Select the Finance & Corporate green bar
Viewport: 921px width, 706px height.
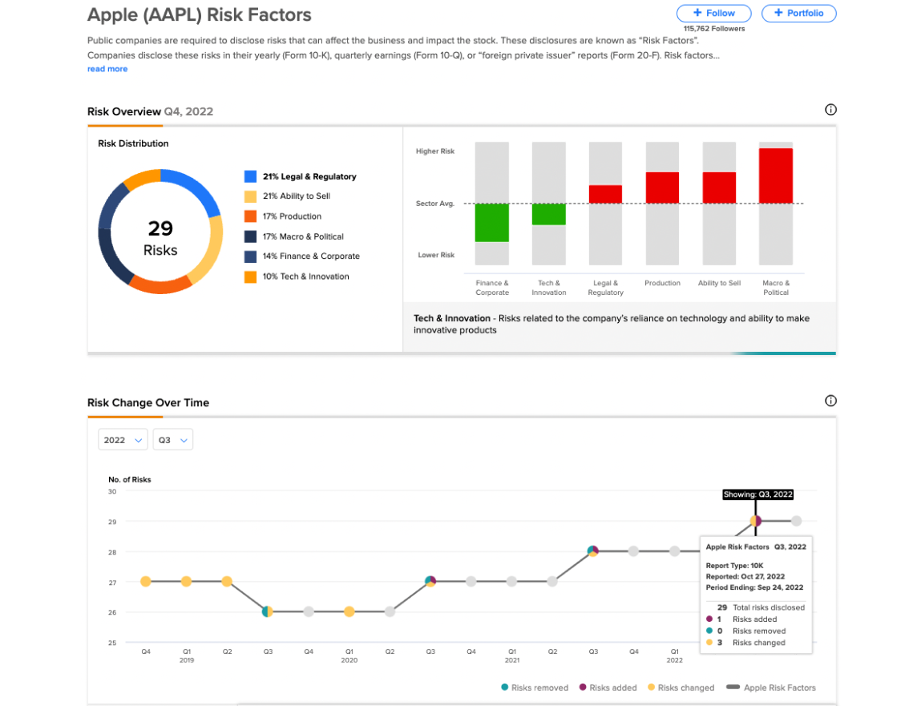pos(491,223)
